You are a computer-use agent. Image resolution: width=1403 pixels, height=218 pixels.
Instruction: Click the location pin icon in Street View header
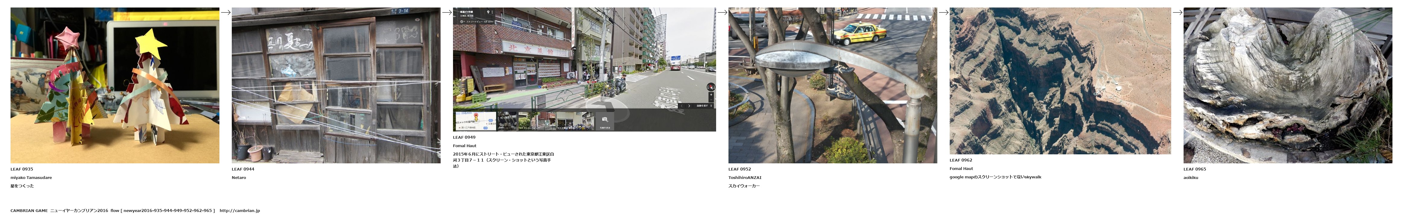click(x=489, y=12)
